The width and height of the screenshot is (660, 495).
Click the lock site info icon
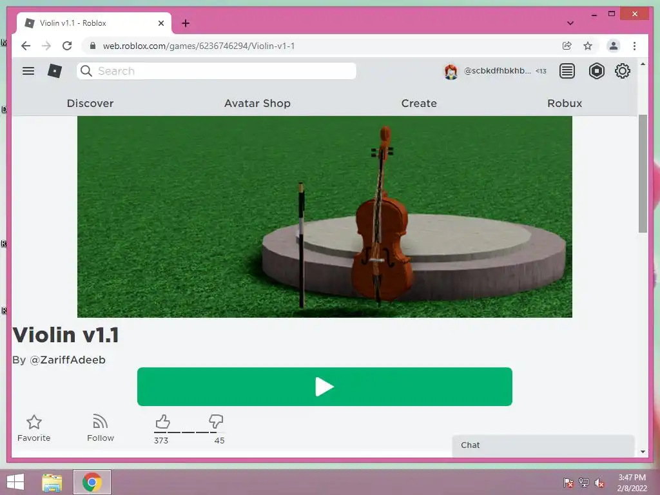click(93, 46)
